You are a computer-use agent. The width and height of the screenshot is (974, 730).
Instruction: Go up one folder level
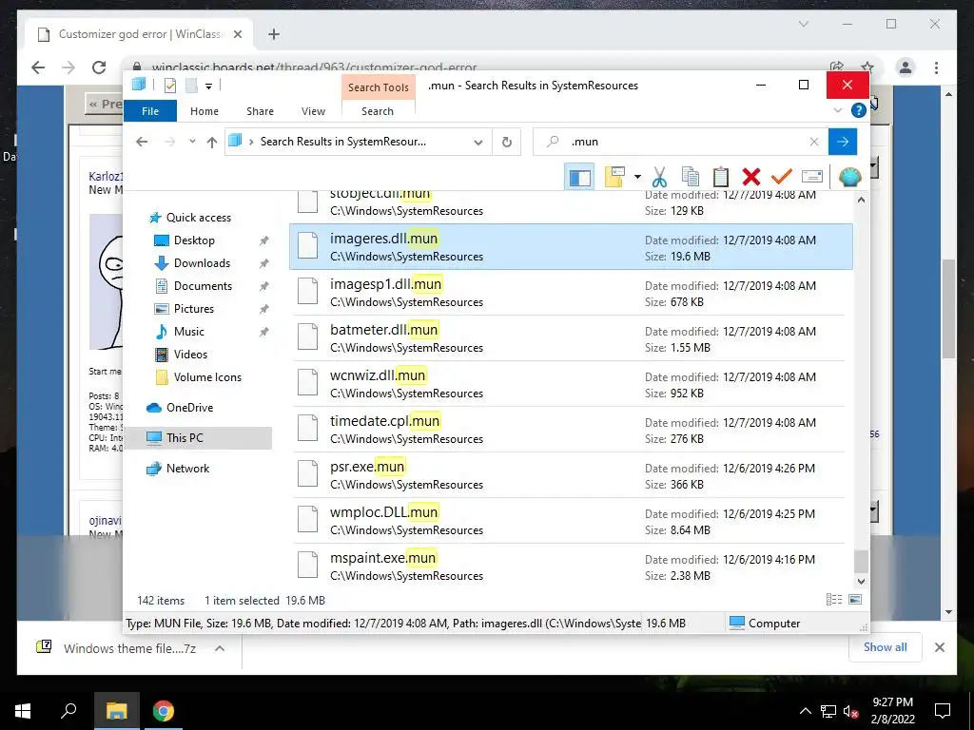pos(212,143)
